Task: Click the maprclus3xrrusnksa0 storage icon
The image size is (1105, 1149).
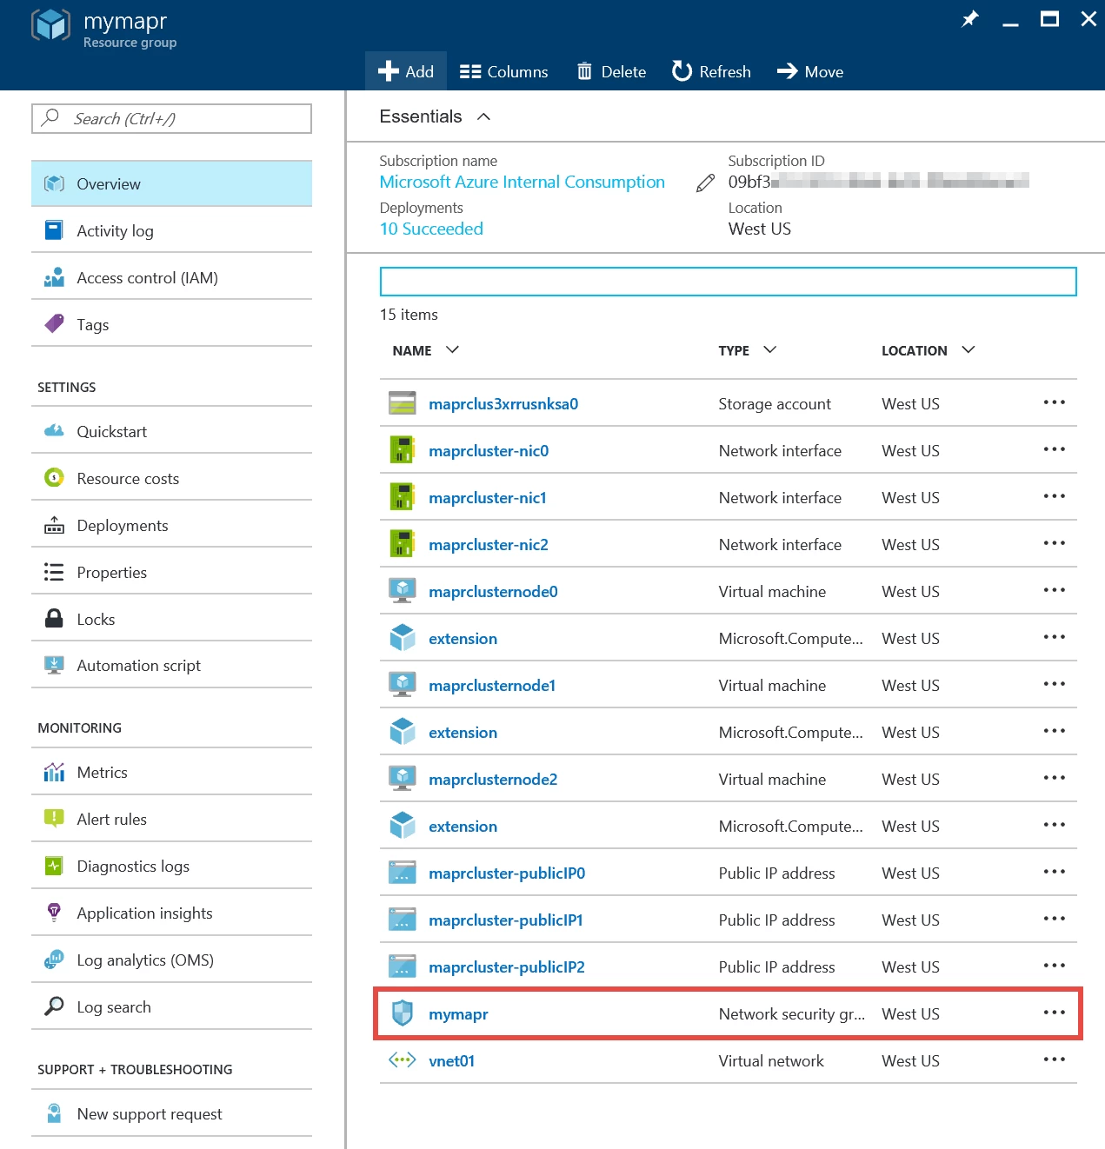Action: coord(402,403)
